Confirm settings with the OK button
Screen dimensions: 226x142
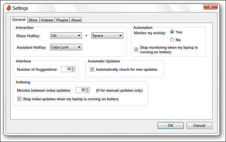click(171, 125)
